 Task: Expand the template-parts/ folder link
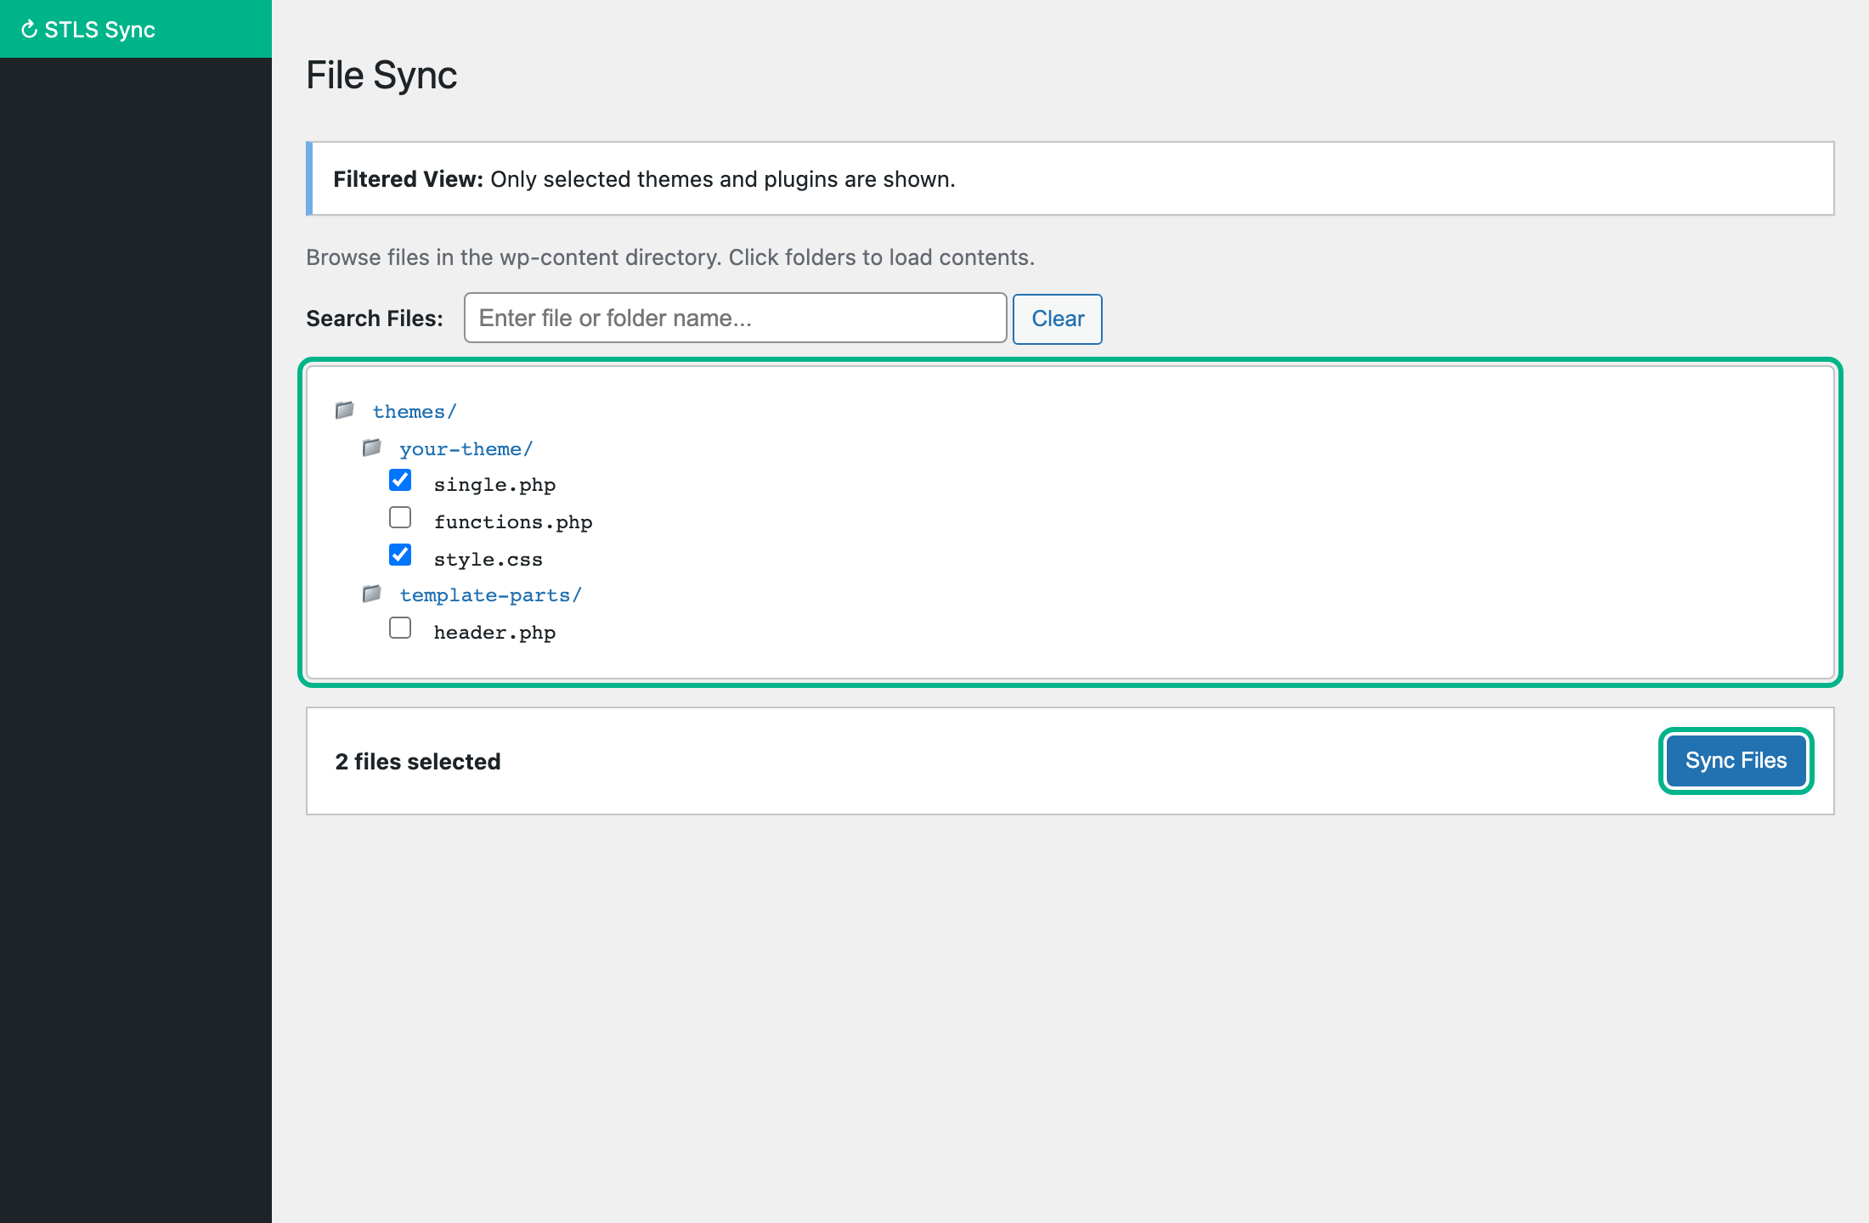(x=491, y=595)
